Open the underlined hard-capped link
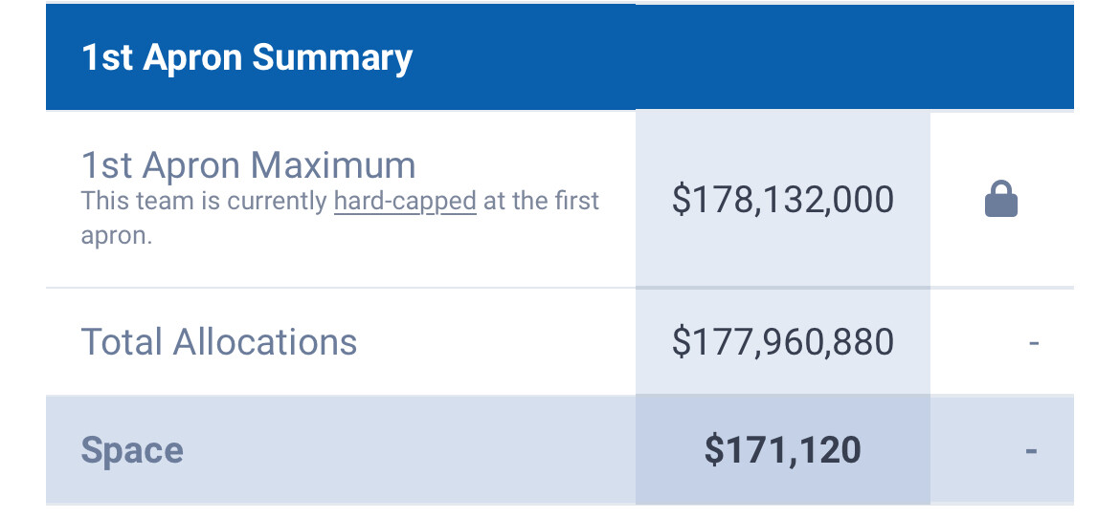1120x519 pixels. [x=405, y=201]
